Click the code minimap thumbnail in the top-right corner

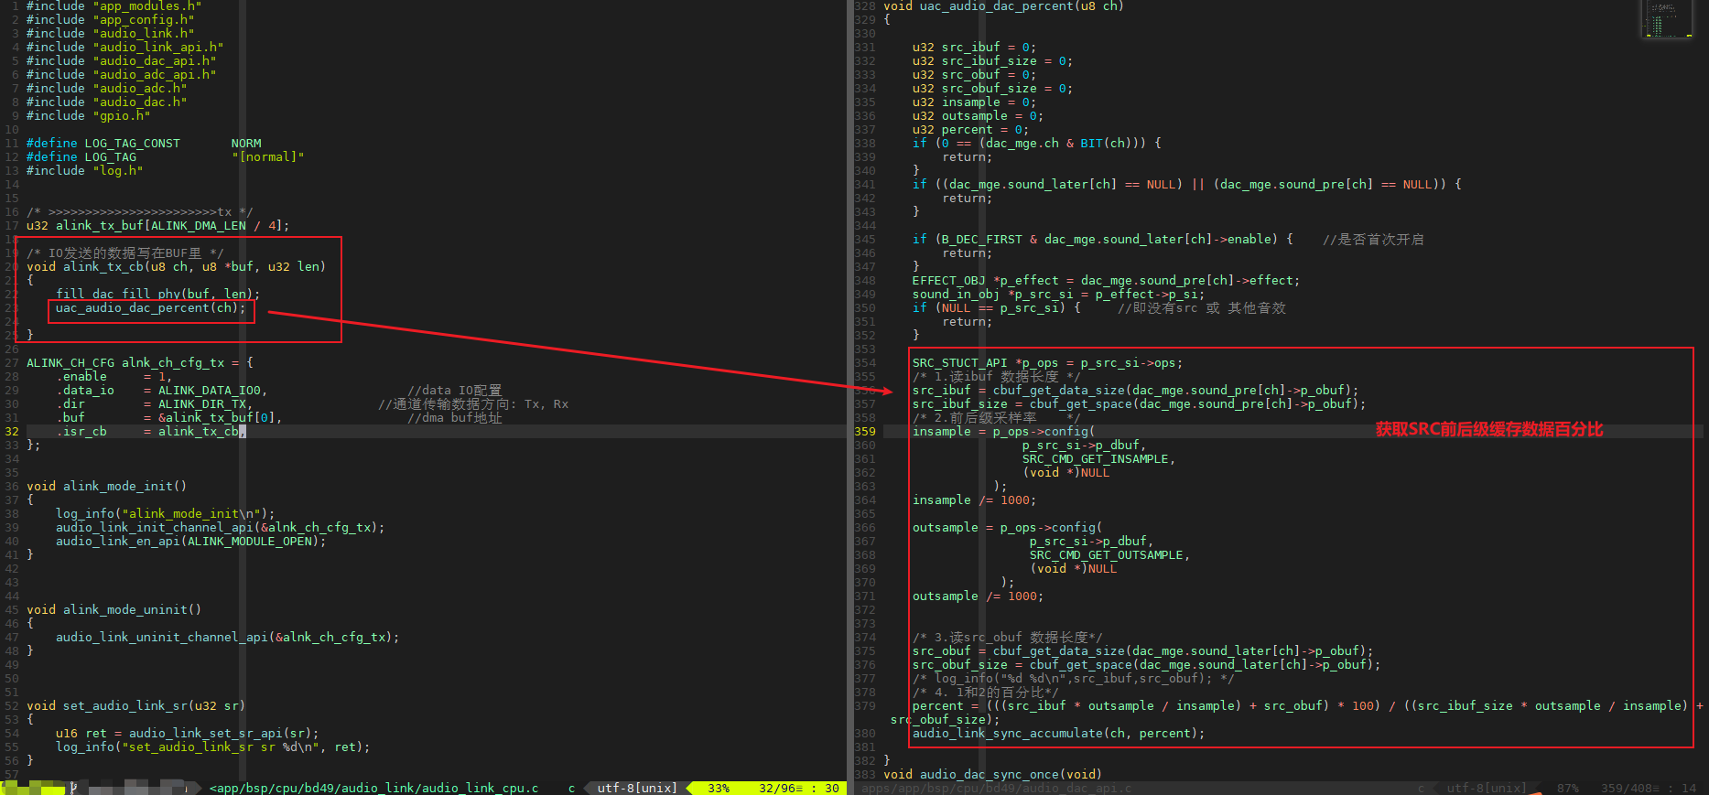(1668, 19)
